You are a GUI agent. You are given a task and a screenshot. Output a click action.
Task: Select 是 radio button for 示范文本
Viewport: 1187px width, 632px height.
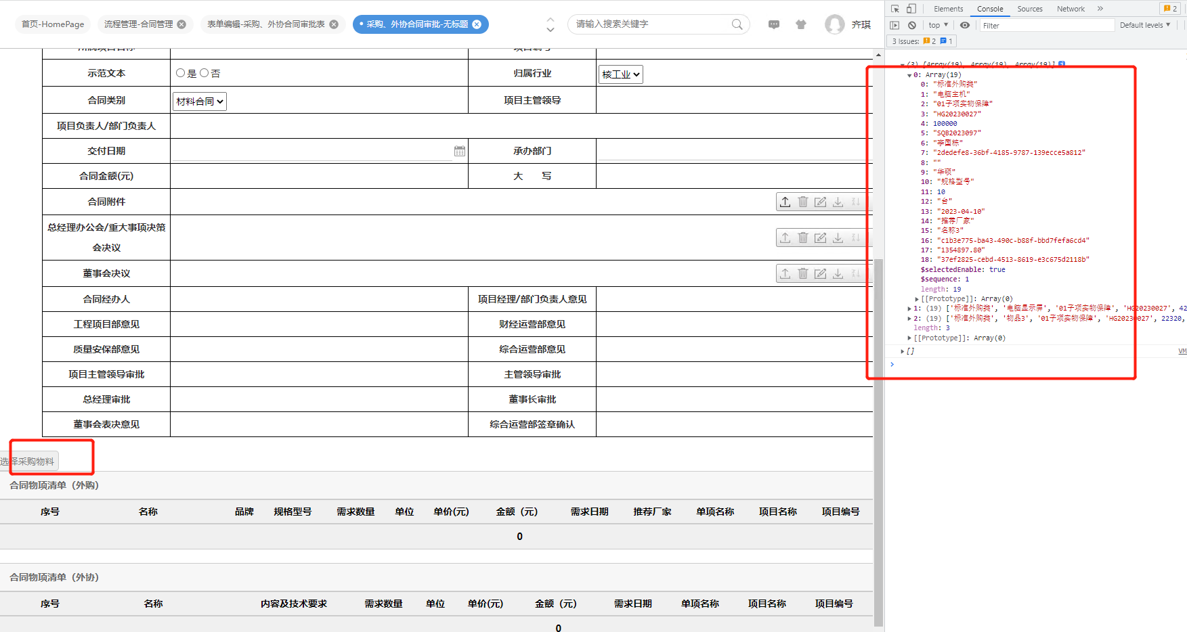pos(181,73)
